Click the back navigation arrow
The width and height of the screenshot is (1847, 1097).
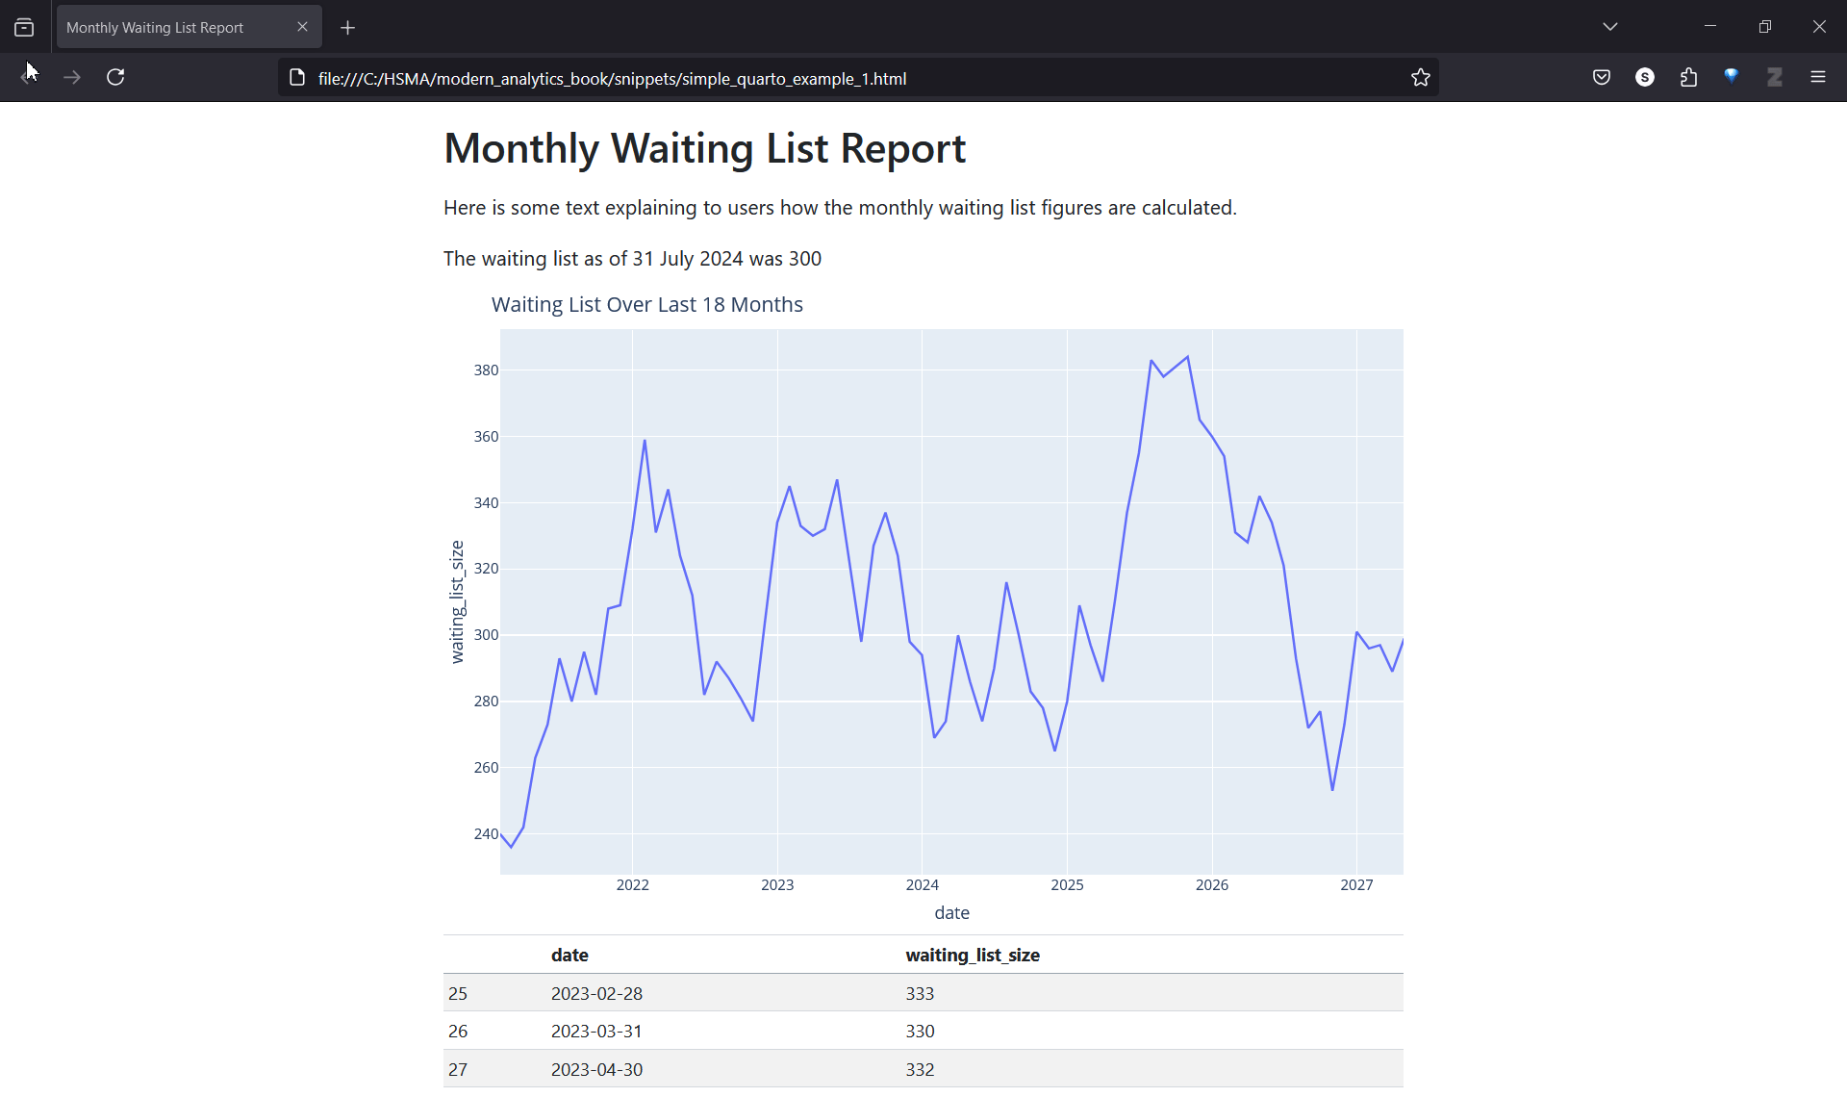28,77
